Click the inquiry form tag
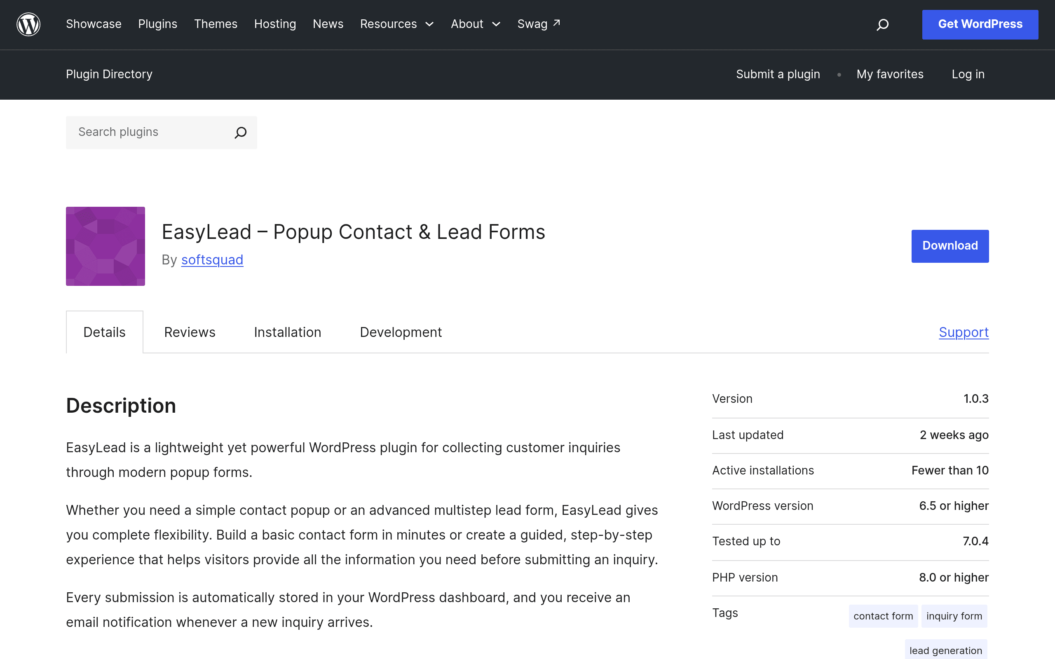 954,616
